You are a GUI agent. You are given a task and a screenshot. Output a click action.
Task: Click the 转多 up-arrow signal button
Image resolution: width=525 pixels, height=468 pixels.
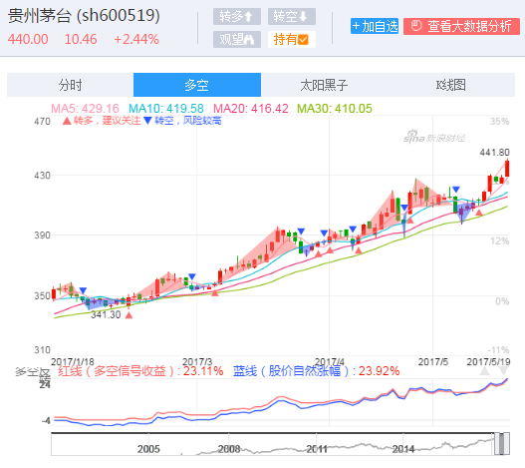[237, 16]
